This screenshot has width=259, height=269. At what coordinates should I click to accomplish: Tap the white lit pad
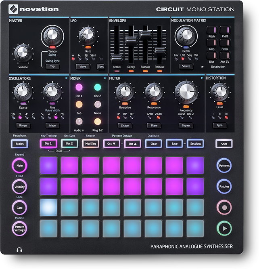48,208
